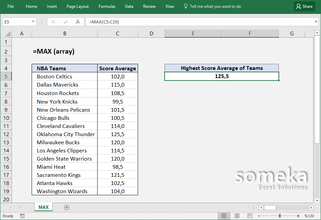Click the Page Break Preview icon

click(x=250, y=216)
